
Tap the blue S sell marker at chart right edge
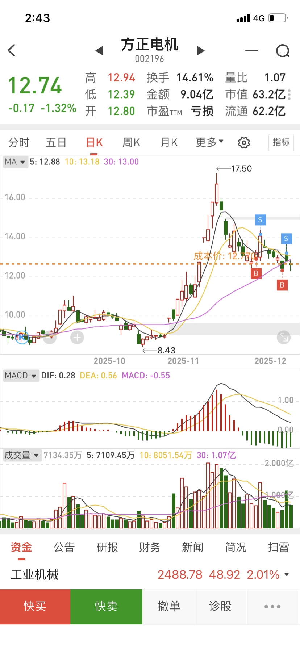(286, 239)
